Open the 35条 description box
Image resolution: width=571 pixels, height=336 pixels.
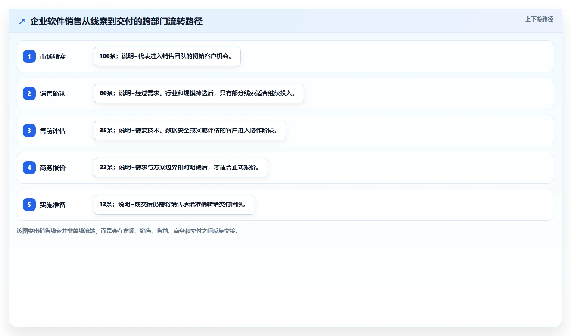190,131
